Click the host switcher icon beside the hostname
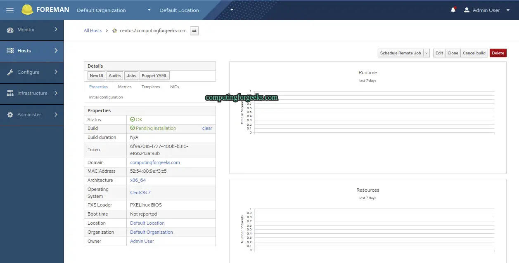 pos(194,31)
